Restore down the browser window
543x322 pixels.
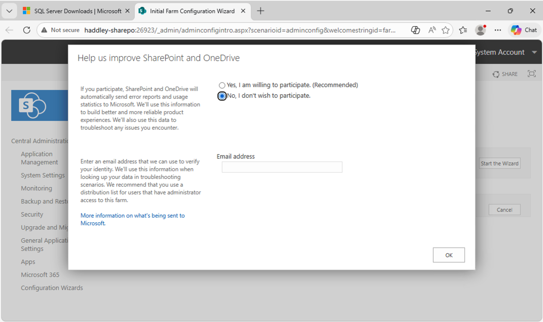click(x=511, y=11)
